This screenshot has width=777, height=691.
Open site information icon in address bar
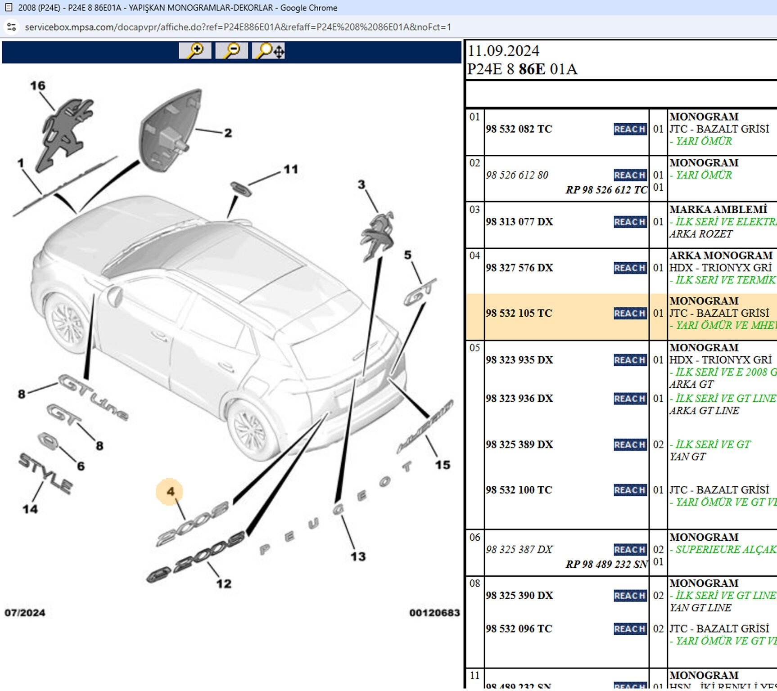[x=12, y=27]
